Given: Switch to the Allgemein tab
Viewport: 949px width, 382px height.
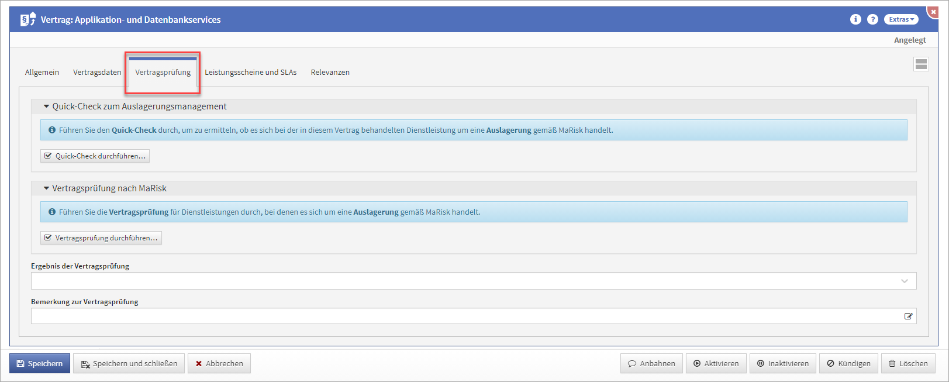Looking at the screenshot, I should click(42, 73).
